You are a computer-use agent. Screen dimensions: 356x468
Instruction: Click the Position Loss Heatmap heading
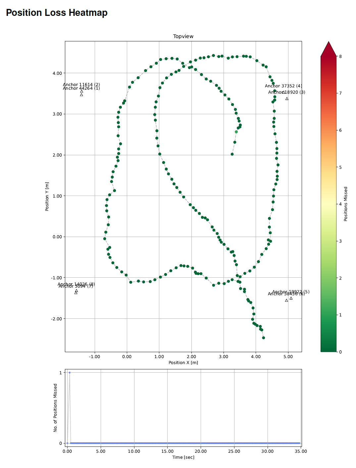coord(57,13)
